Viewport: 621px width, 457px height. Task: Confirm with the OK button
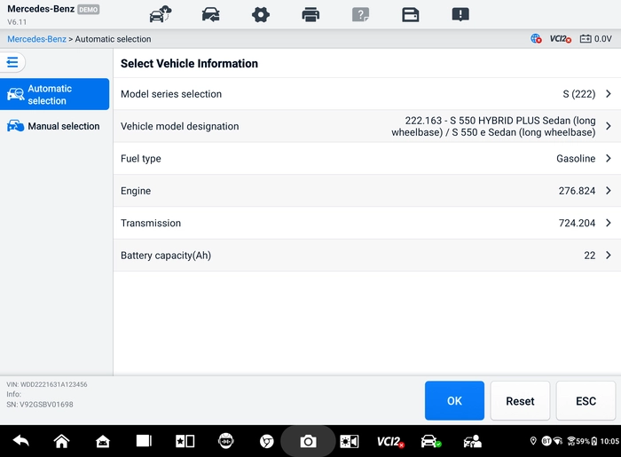click(454, 400)
